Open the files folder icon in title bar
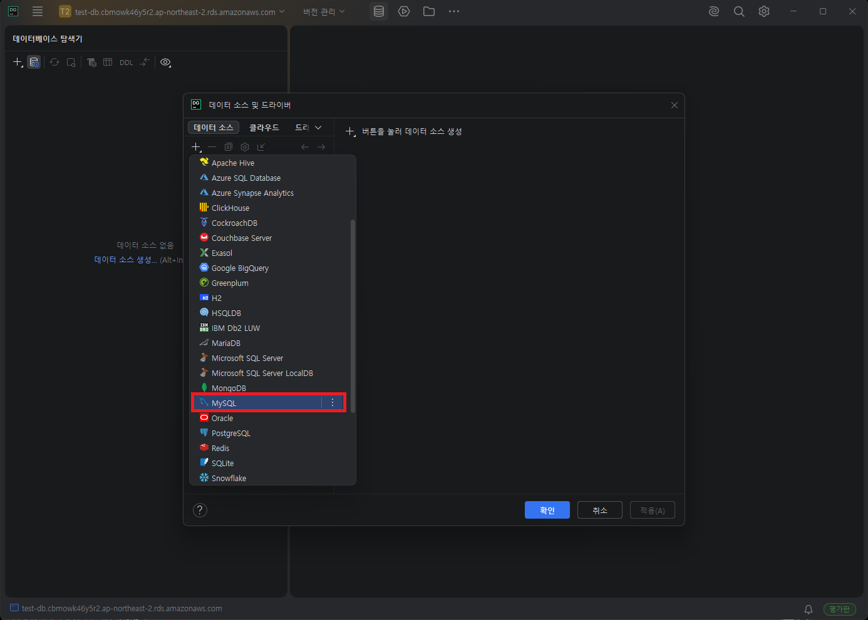This screenshot has height=620, width=868. [429, 11]
